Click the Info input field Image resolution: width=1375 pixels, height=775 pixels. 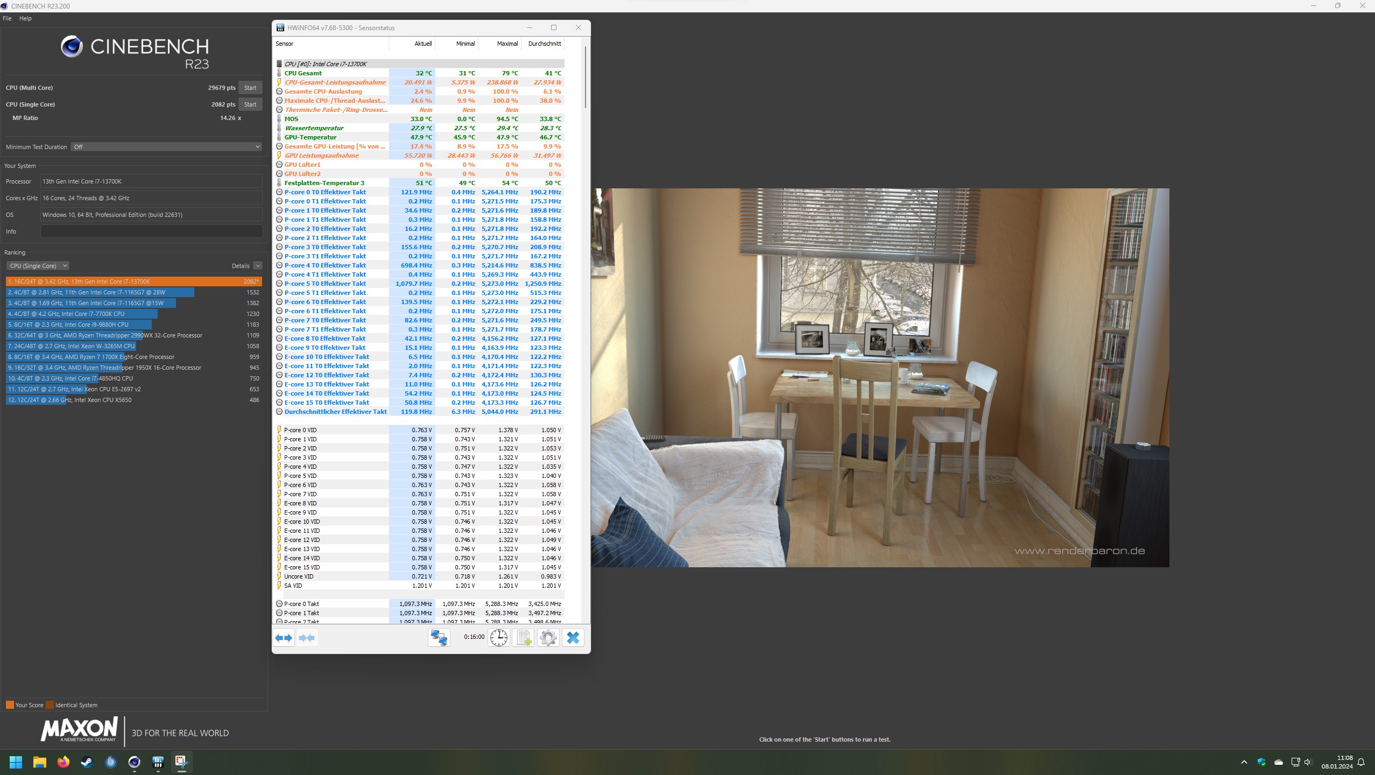(x=151, y=231)
